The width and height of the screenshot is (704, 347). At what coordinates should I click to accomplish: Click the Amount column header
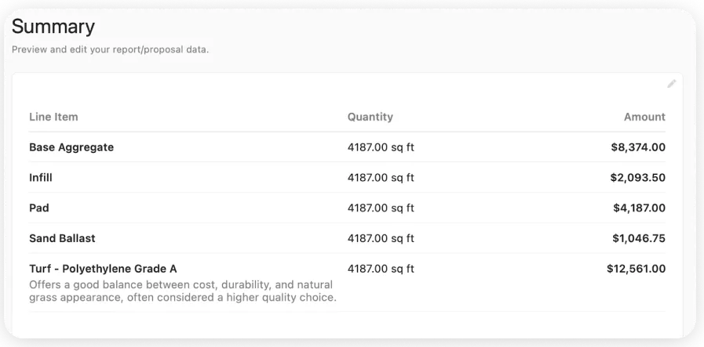tap(644, 117)
